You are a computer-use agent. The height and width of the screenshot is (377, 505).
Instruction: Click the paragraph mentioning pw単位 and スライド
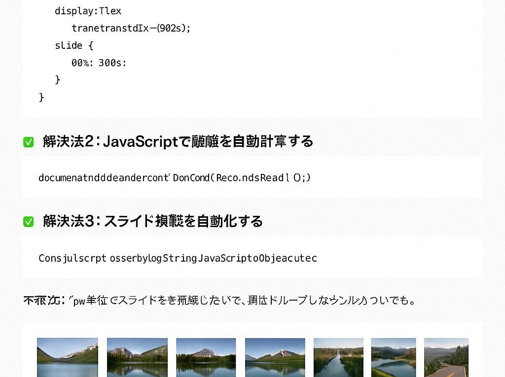click(219, 300)
